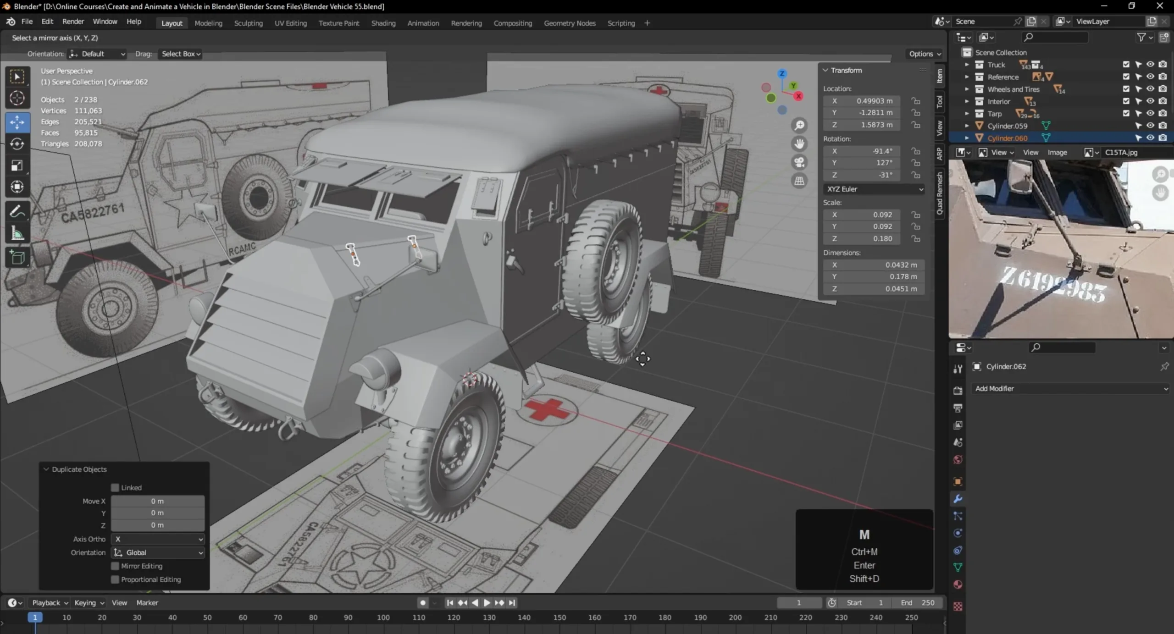Toggle Proportional Editing checkbox
Image resolution: width=1174 pixels, height=634 pixels.
115,579
